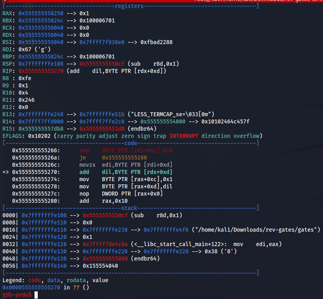
Task: Click the add rax,0x10 instruction
Action: (x=104, y=201)
